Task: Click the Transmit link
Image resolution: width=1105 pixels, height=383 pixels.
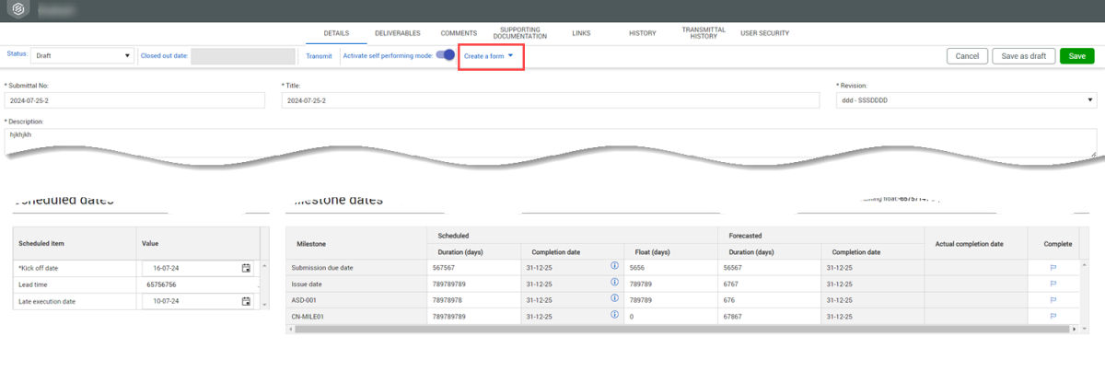Action: 319,56
